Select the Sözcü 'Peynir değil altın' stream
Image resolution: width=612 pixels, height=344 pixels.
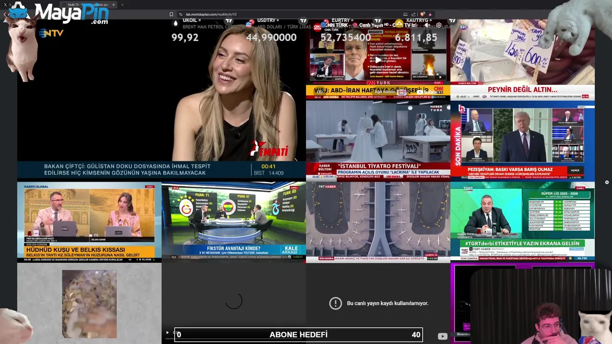pyautogui.click(x=522, y=60)
